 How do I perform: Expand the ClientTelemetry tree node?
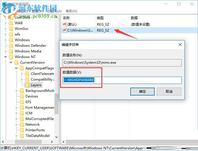(x=22, y=74)
